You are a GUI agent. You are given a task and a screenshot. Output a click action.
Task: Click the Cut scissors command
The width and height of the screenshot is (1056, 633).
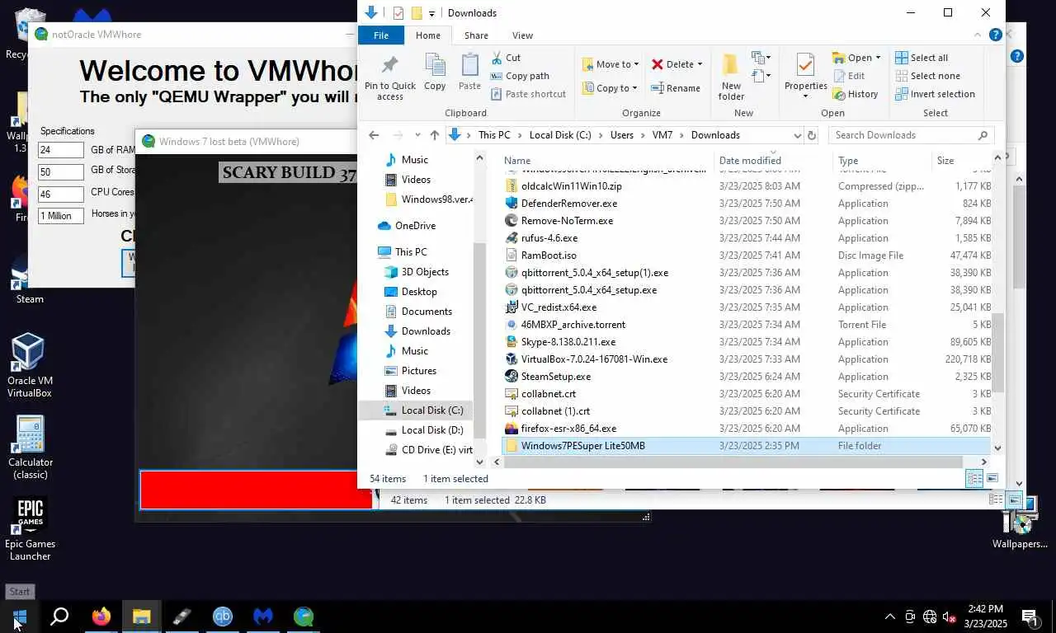pyautogui.click(x=506, y=58)
